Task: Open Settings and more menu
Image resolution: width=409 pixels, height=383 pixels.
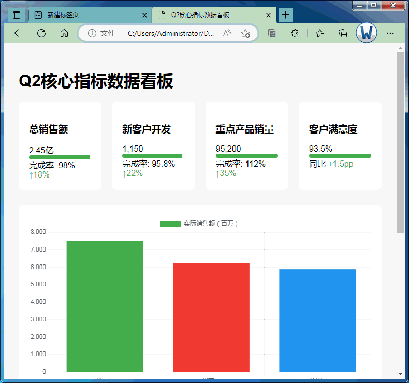Action: tap(390, 33)
